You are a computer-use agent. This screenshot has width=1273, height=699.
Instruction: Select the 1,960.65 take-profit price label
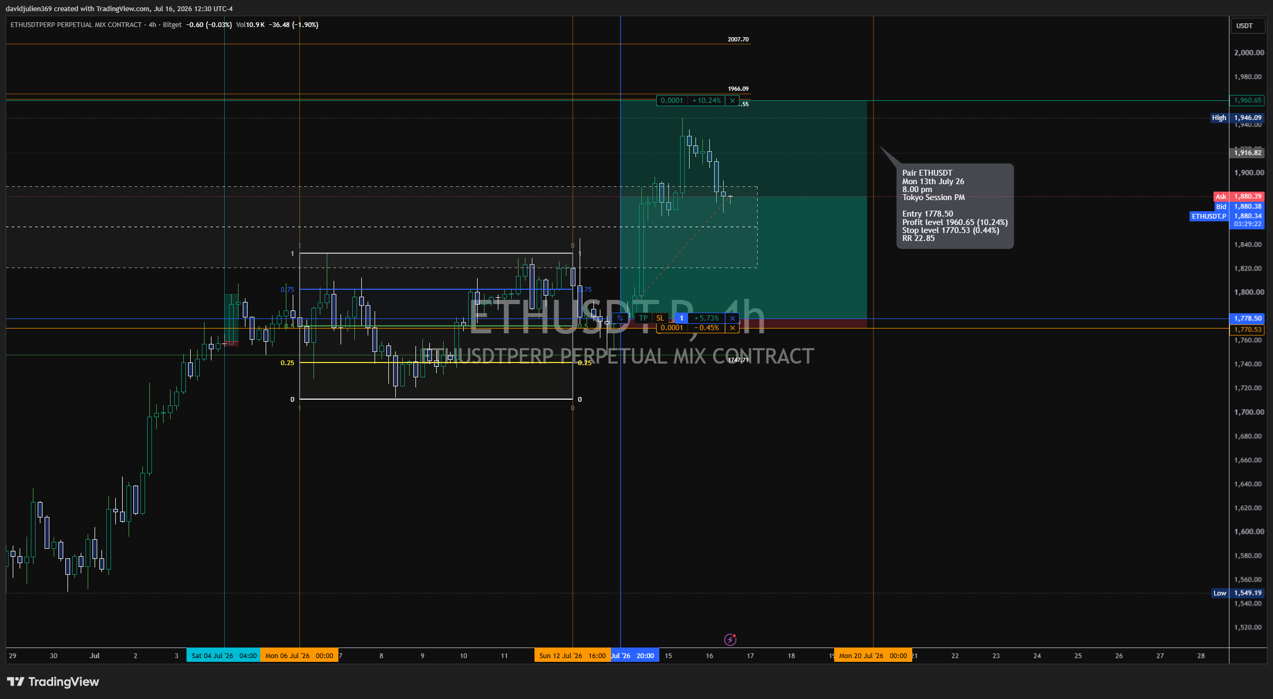pos(1247,100)
